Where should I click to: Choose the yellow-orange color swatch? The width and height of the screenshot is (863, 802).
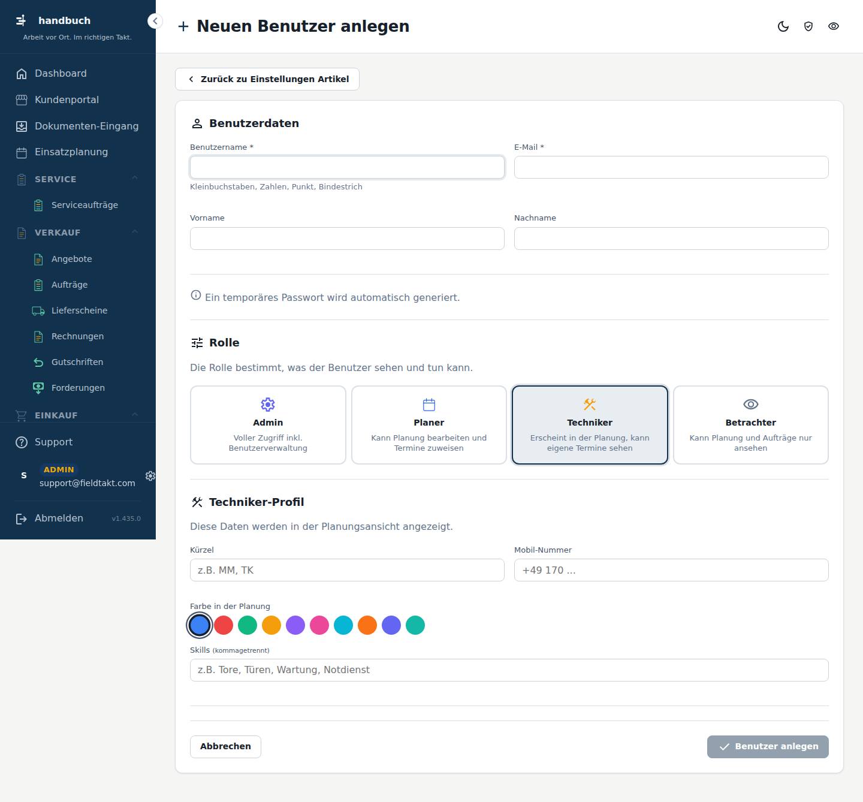(x=271, y=625)
